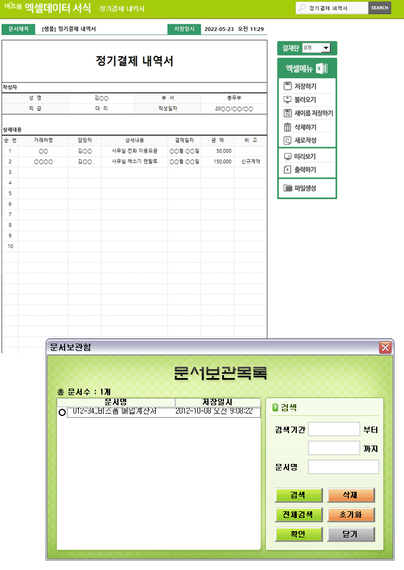The width and height of the screenshot is (404, 570).
Task: Click the 검색기간 end date (까지) field
Action: (334, 448)
